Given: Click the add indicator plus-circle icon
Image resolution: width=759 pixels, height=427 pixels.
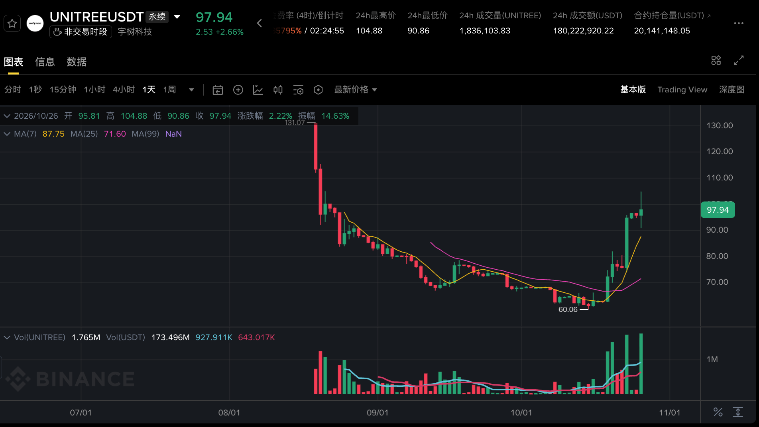Looking at the screenshot, I should (238, 90).
